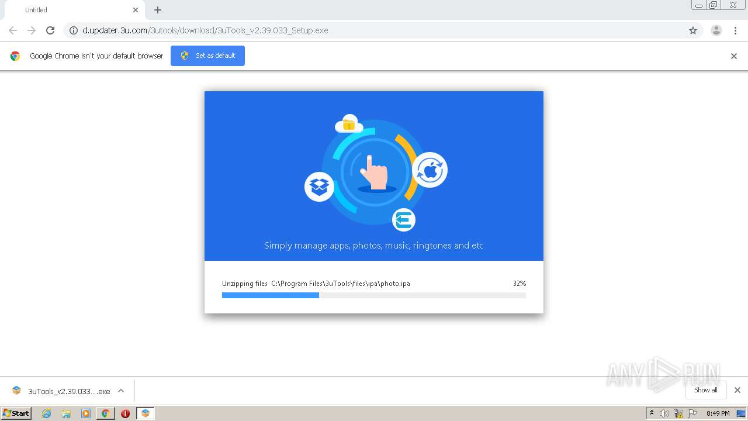
Task: Open Action Center flag icon
Action: (x=692, y=413)
